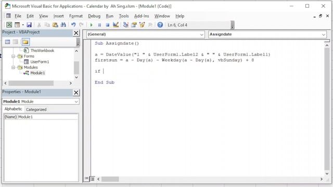
Task: Open the Edit menu
Action: pyautogui.click(x=30, y=16)
